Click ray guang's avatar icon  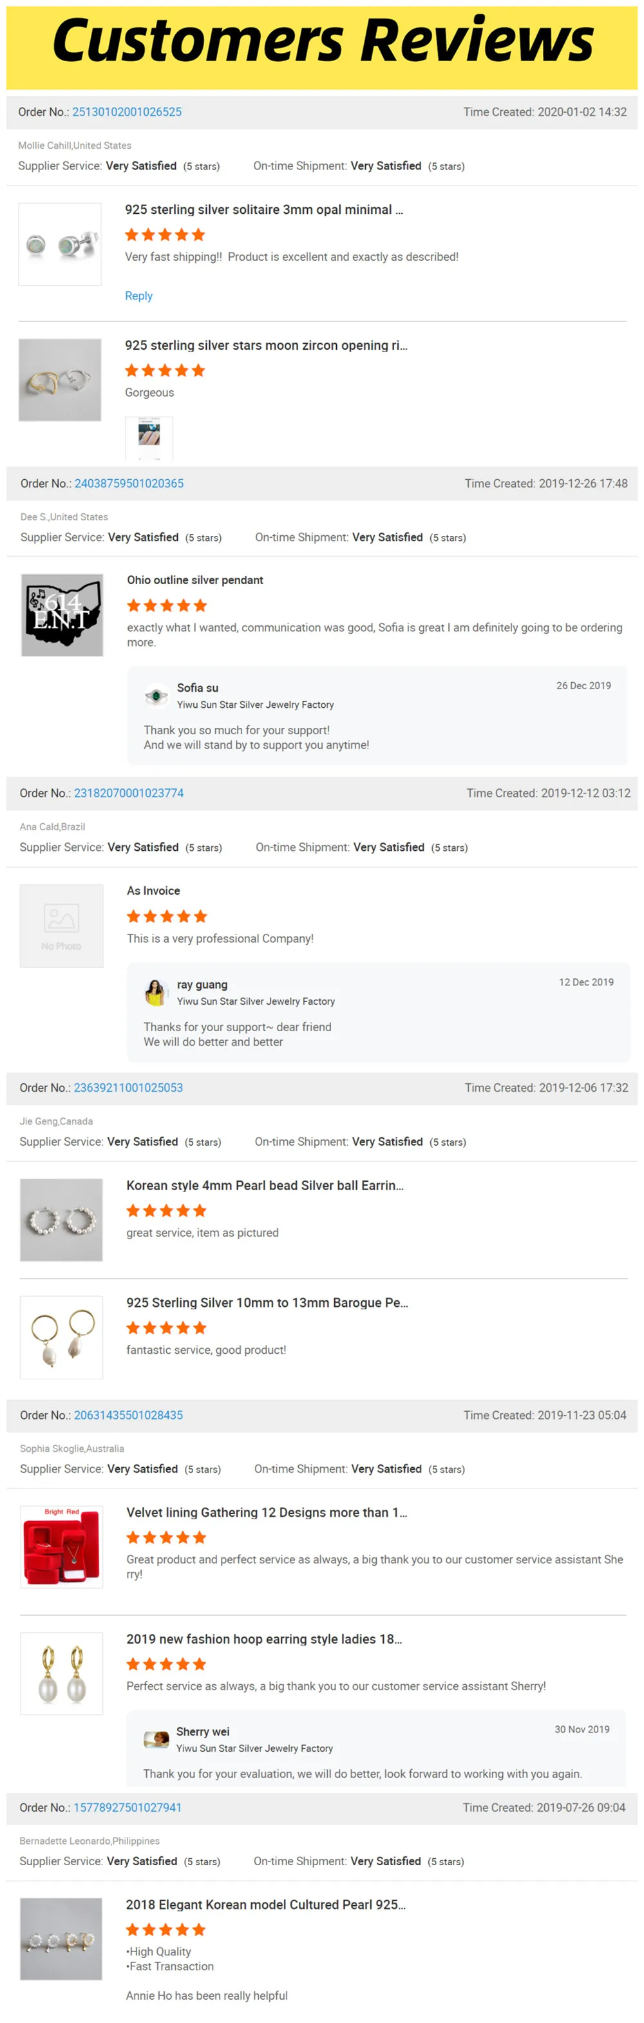(x=155, y=993)
